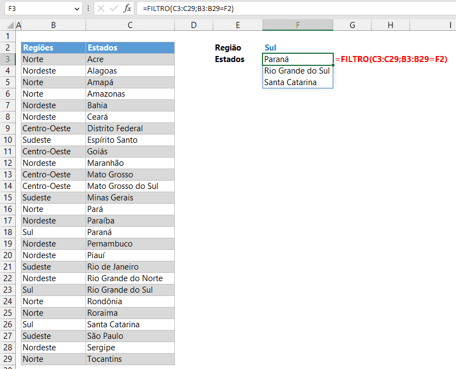Select row 10 header
Image resolution: width=456 pixels, height=369 pixels.
point(8,140)
